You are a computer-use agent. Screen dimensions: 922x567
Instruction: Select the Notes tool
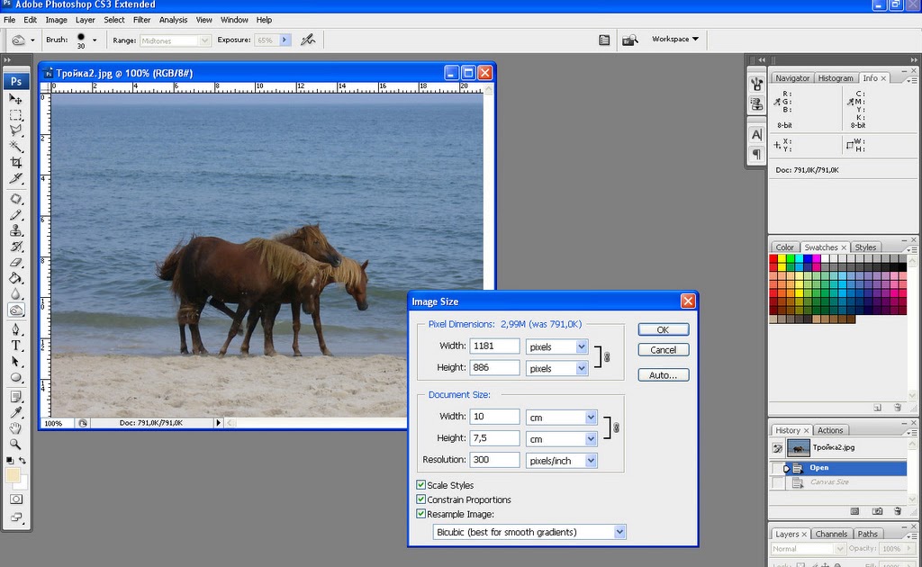click(x=16, y=397)
